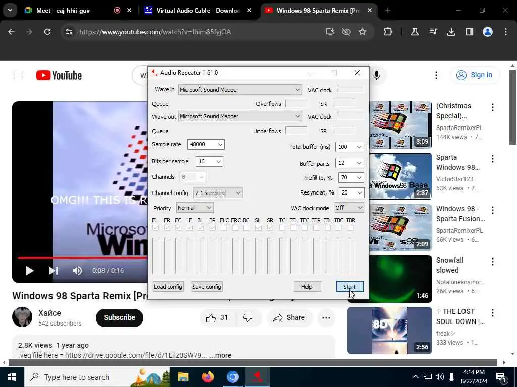Click video red progress bar
Image resolution: width=517 pixels, height=387 pixels.
coord(83,257)
